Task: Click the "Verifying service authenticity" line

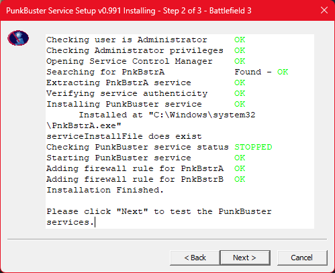Action: tap(127, 93)
